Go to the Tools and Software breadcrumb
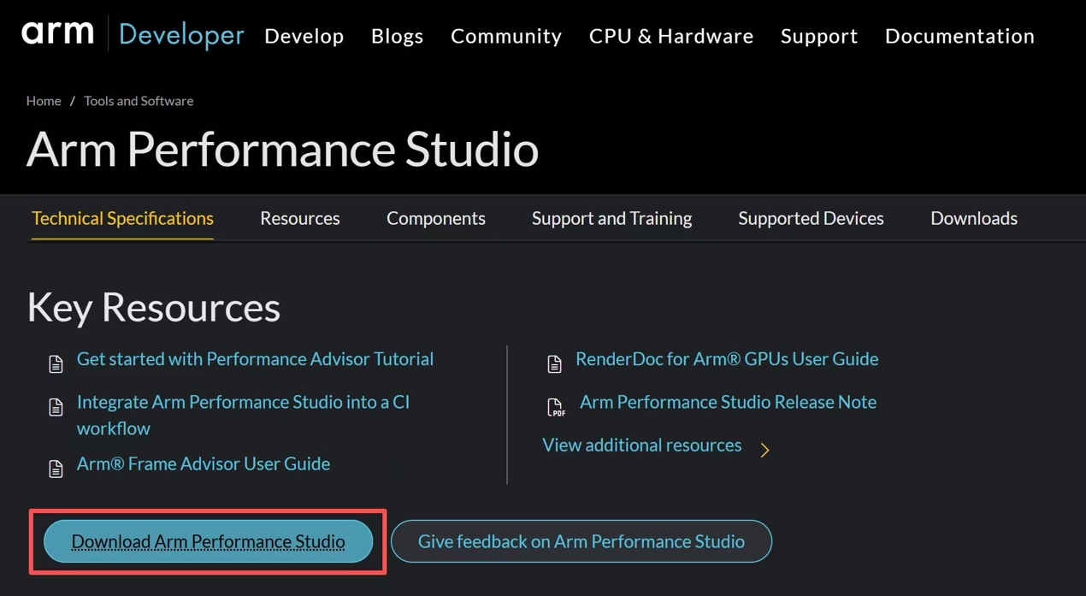The height and width of the screenshot is (596, 1086). [x=139, y=101]
